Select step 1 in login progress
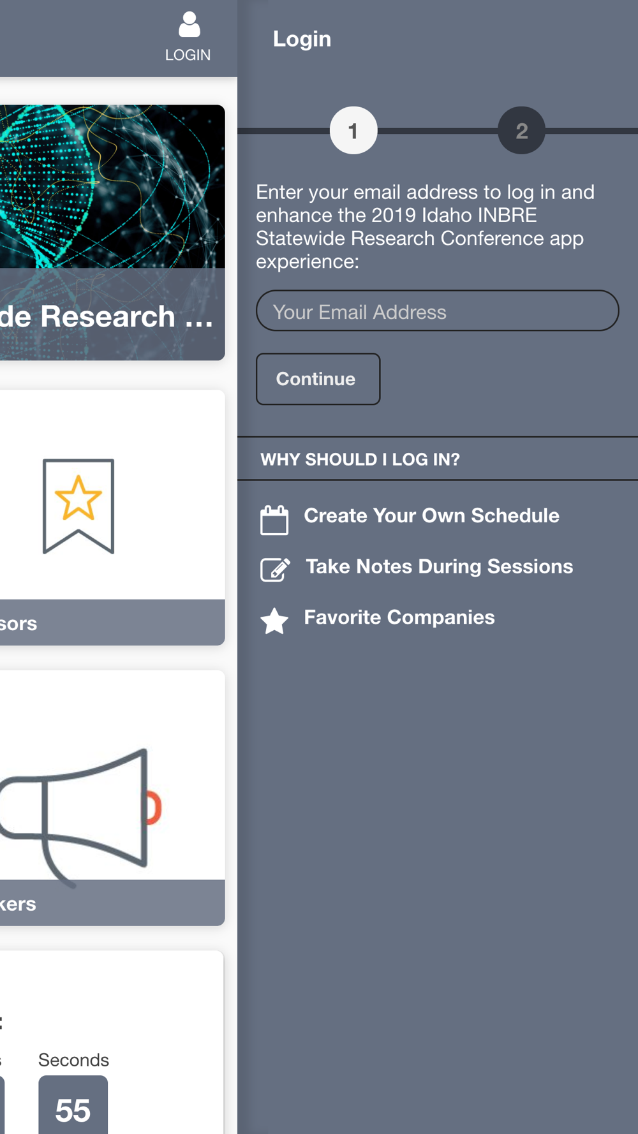This screenshot has height=1134, width=638. point(353,131)
